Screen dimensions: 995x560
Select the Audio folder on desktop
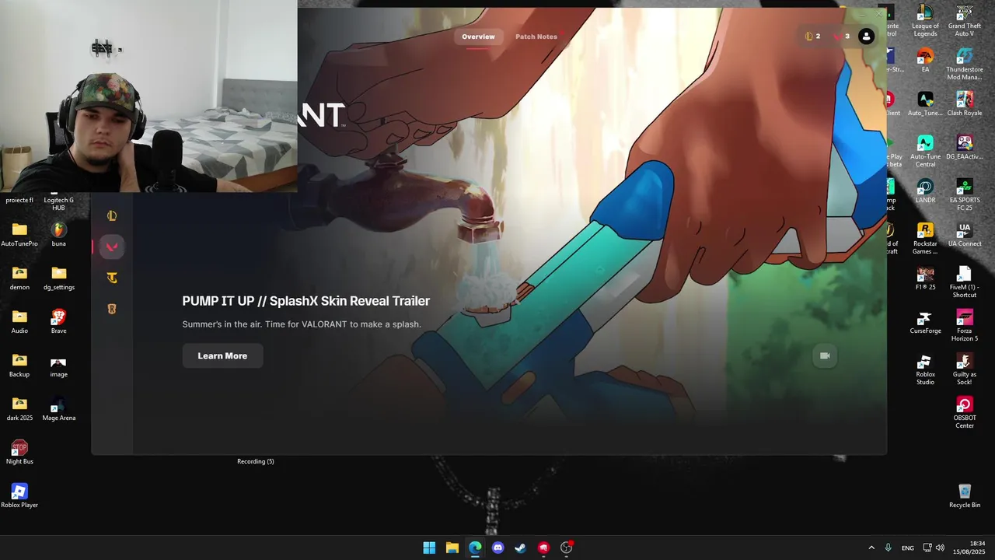click(19, 321)
